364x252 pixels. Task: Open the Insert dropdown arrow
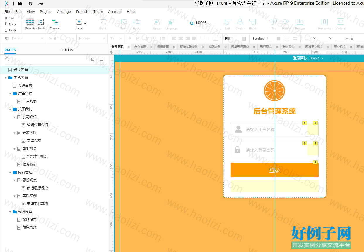click(x=85, y=23)
